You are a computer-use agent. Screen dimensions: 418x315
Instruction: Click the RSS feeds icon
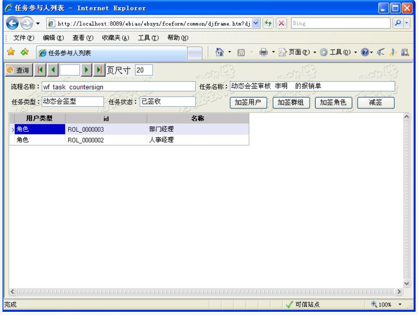(x=241, y=53)
